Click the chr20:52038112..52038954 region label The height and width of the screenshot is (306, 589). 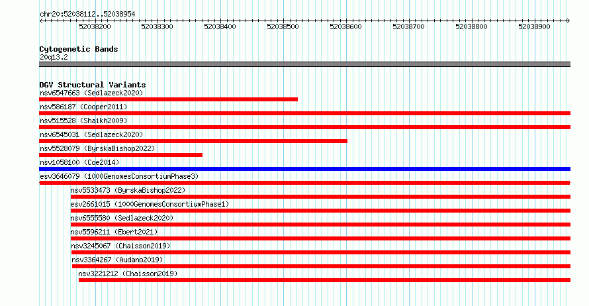pyautogui.click(x=87, y=15)
